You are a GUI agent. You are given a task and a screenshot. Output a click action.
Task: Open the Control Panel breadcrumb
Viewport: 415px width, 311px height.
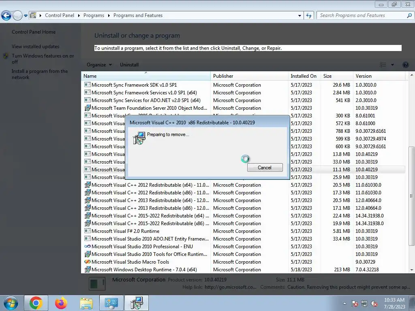(x=60, y=15)
